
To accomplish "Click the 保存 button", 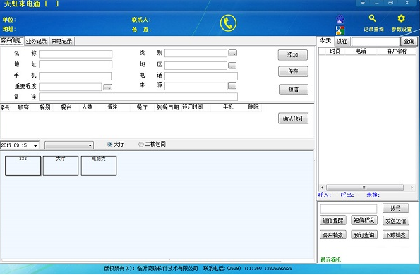I will 293,71.
